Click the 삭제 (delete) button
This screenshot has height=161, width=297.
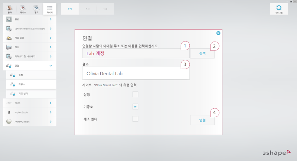click(105, 9)
